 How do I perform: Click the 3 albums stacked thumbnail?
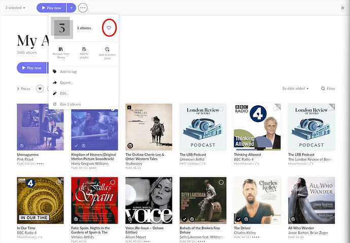click(x=62, y=28)
